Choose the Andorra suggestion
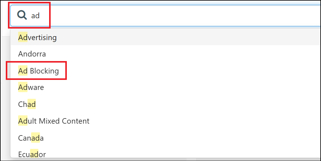This screenshot has height=161, width=321. (x=165, y=54)
